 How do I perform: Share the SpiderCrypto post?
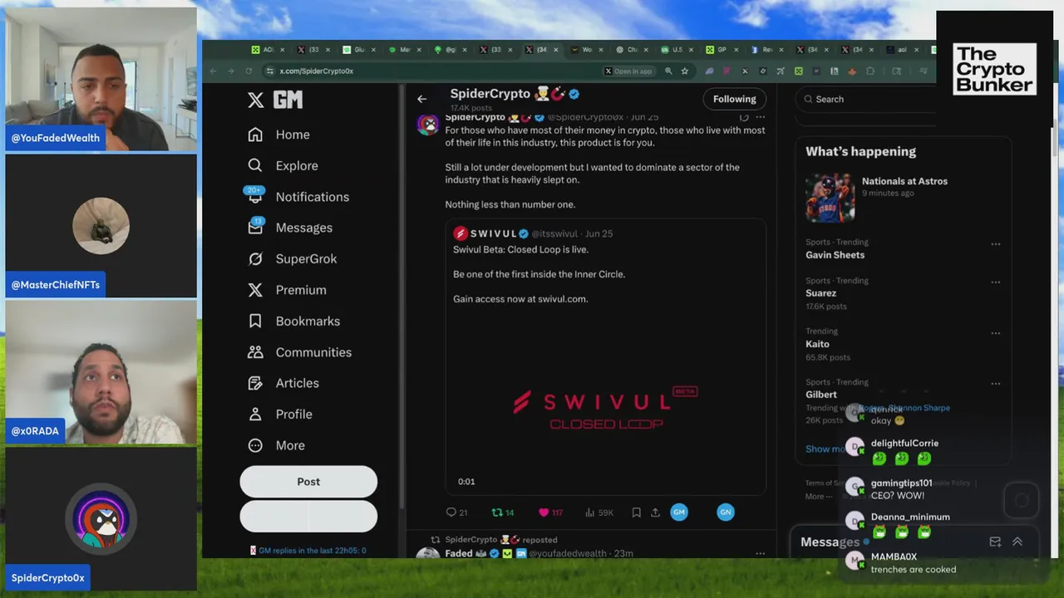pyautogui.click(x=655, y=512)
